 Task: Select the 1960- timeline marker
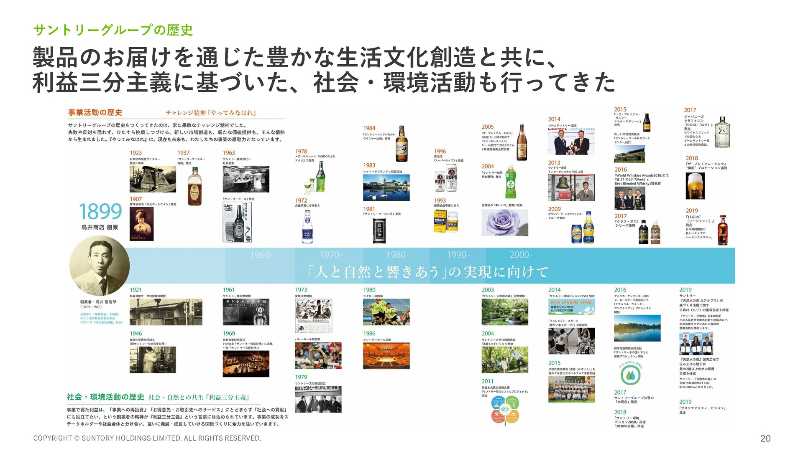261,255
